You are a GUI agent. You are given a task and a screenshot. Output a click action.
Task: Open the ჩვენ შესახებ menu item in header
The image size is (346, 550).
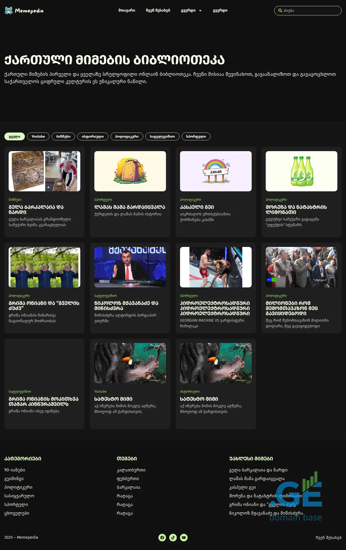pos(158,11)
